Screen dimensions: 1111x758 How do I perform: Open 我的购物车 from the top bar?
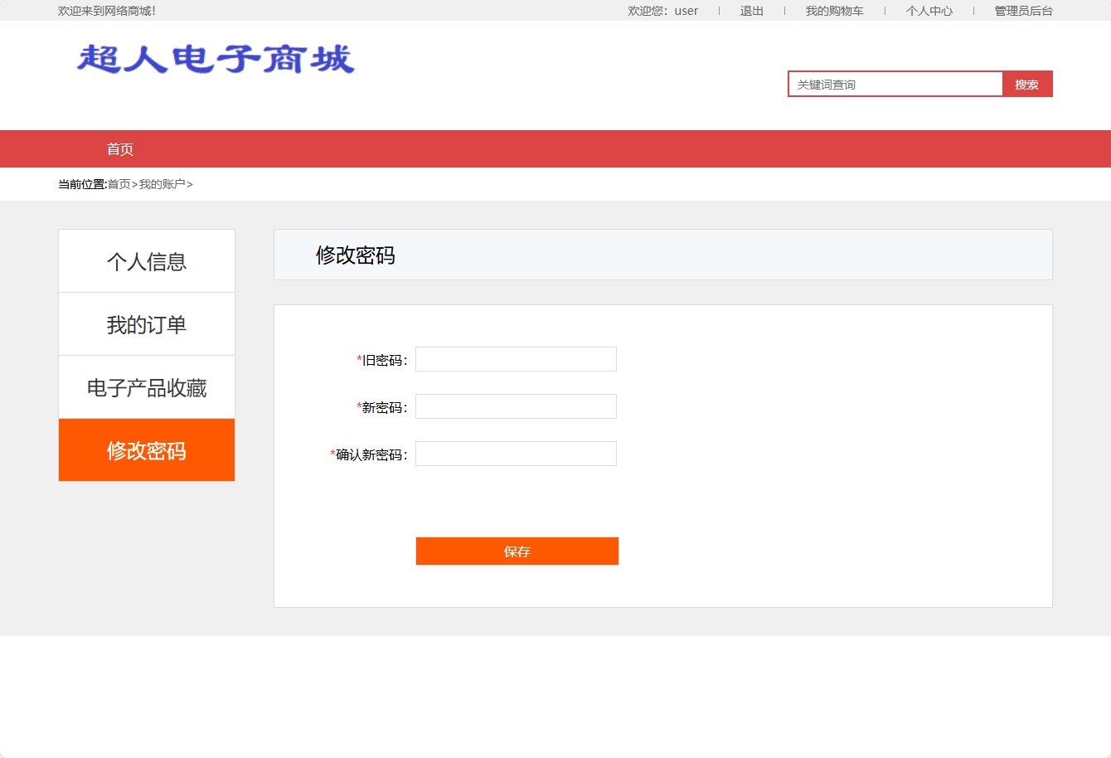pyautogui.click(x=834, y=11)
